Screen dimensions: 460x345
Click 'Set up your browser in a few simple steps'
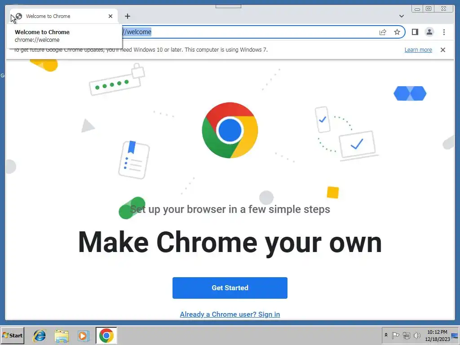point(230,209)
